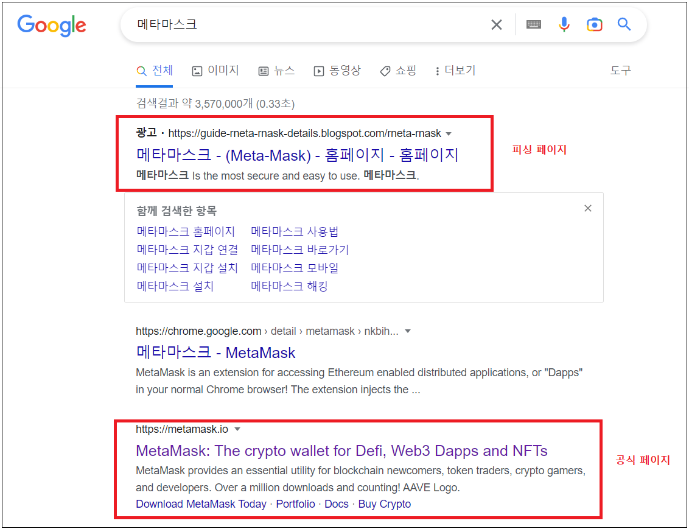Expand arrow next to chrome.google.com URL
The width and height of the screenshot is (689, 529).
click(408, 331)
